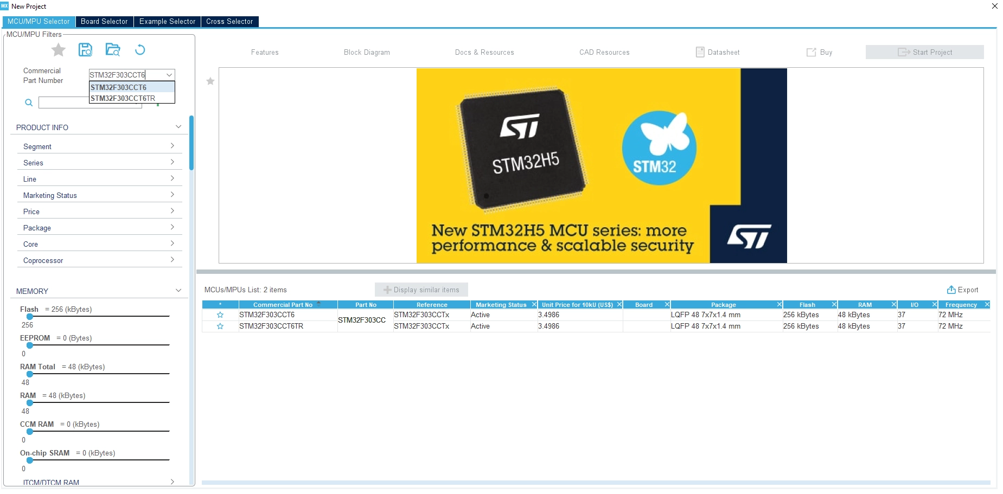
Task: Click the MX application icon in the title bar
Action: [5, 6]
